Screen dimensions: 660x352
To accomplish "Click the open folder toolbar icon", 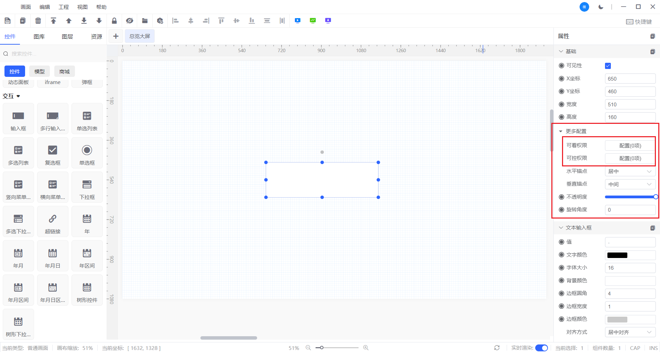I will tap(145, 21).
